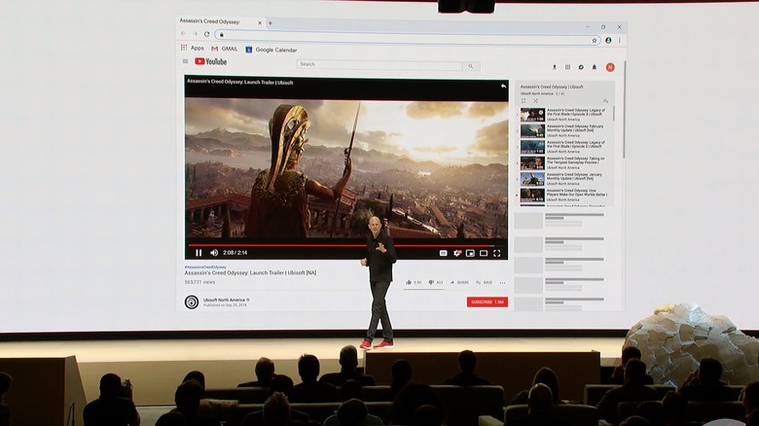This screenshot has height=426, width=759.
Task: Open the Apps bookmark shortcut
Action: (193, 48)
